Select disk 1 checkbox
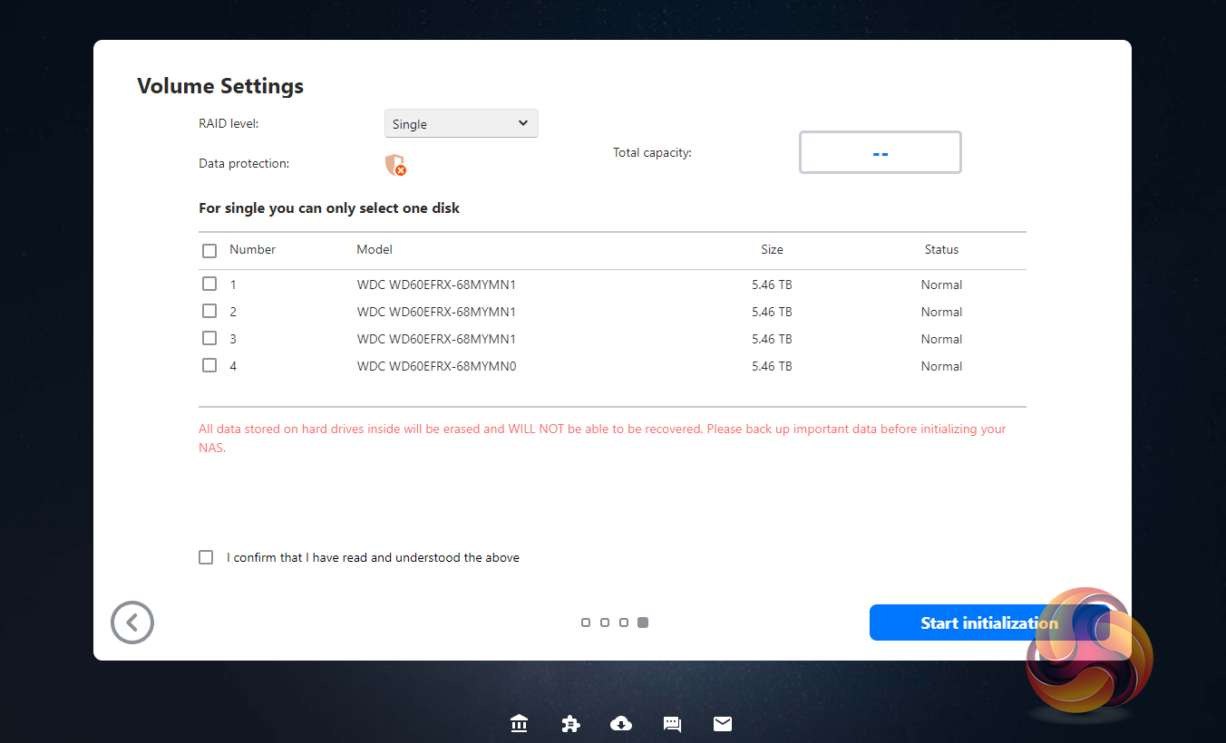Screen dimensions: 1226x743 pyautogui.click(x=209, y=284)
